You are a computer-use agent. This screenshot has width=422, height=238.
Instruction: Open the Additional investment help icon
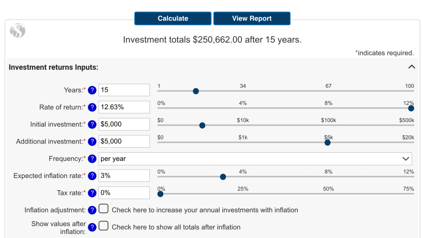(92, 141)
